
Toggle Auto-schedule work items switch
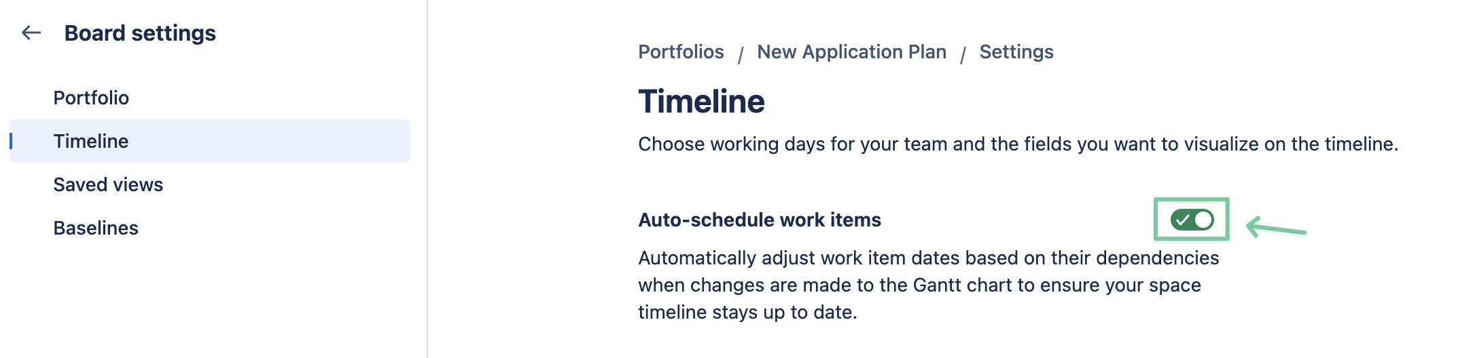click(x=1192, y=220)
